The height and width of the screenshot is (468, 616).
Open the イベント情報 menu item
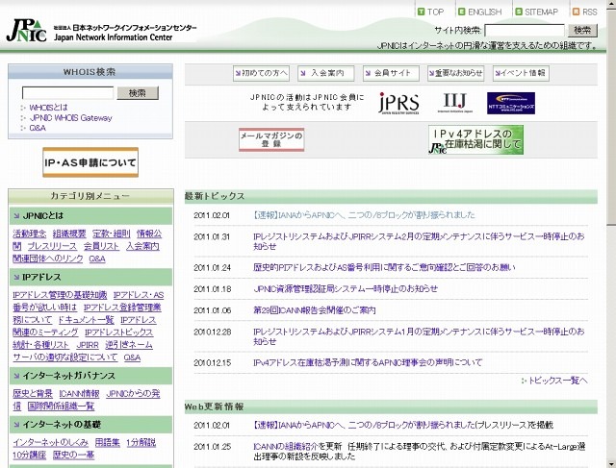pos(521,73)
